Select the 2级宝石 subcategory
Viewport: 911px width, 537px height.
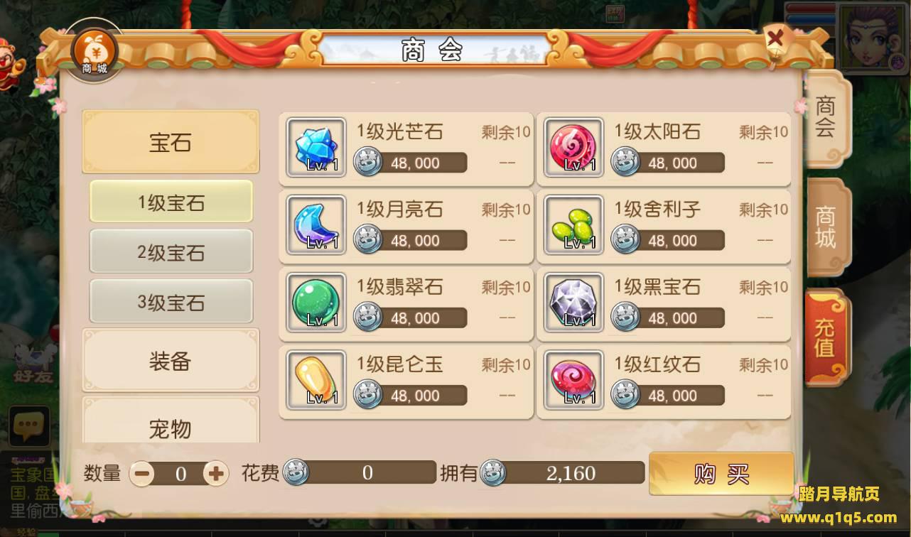(x=171, y=252)
